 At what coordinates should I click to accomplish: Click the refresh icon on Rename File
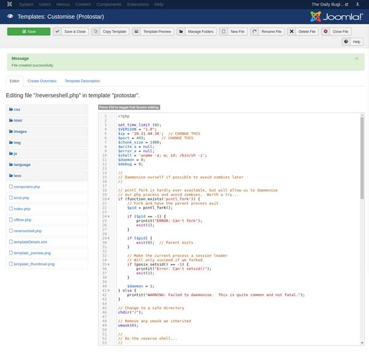point(254,31)
